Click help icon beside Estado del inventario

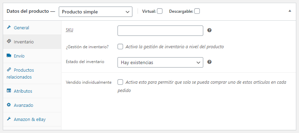209,62
